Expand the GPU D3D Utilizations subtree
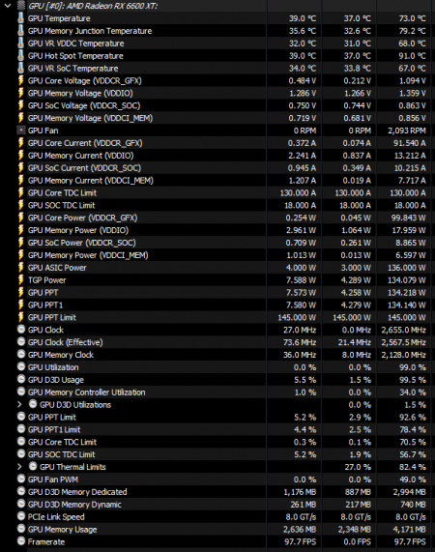The image size is (435, 552). (19, 404)
